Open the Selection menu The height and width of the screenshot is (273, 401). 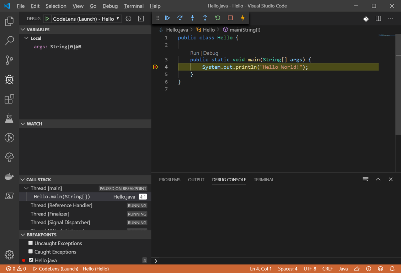56,6
